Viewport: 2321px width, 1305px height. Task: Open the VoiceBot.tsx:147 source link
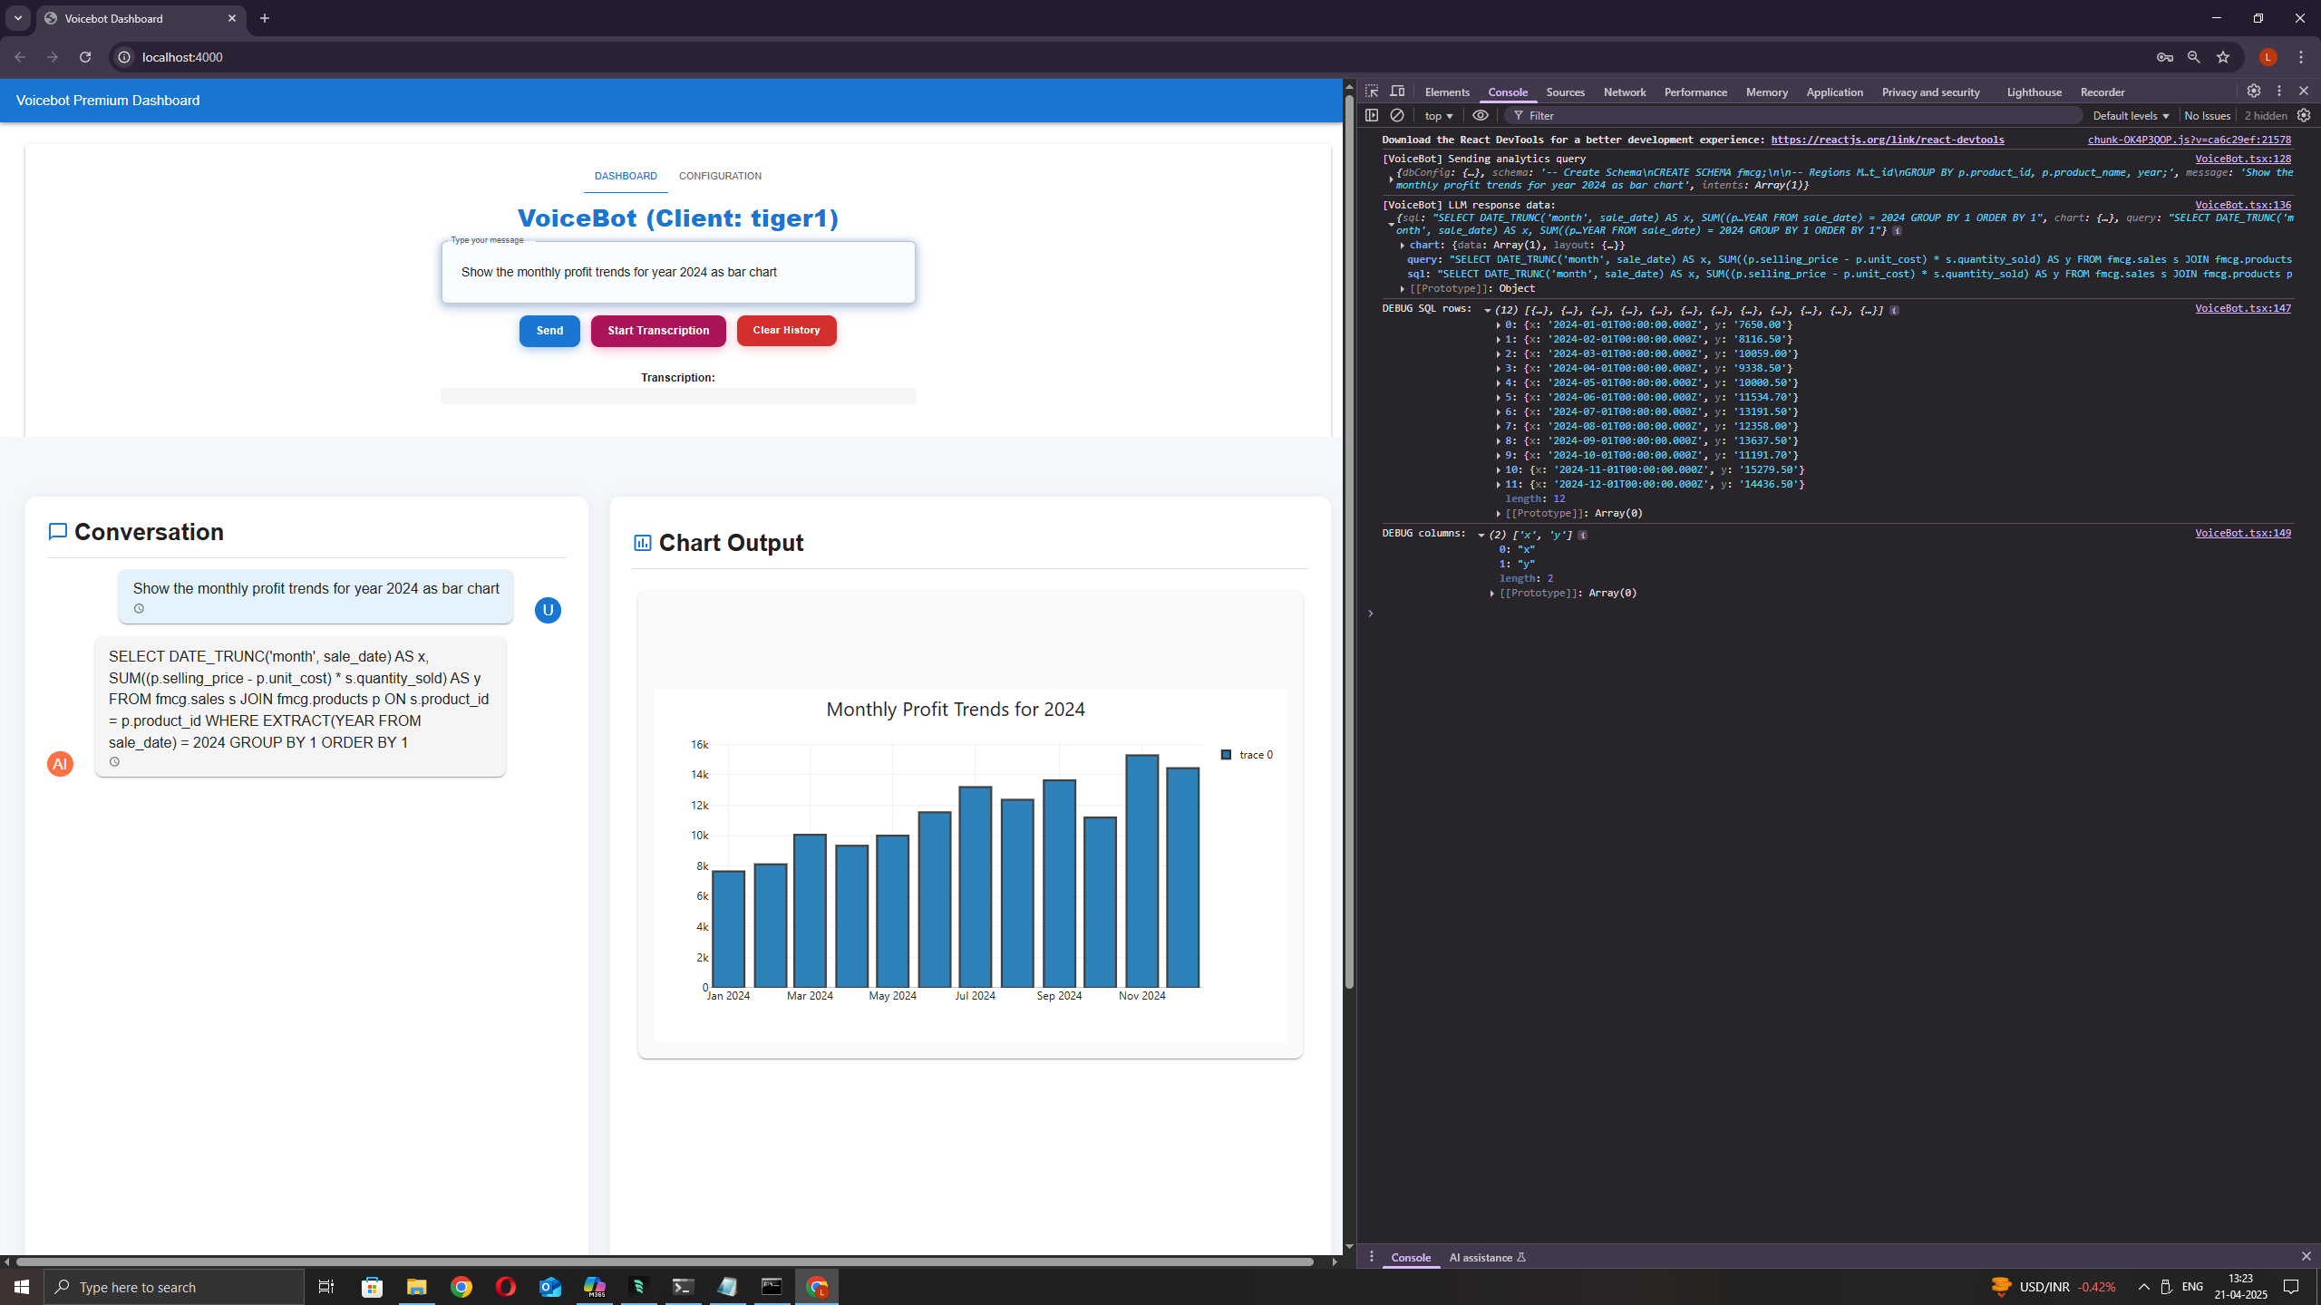coord(2242,308)
